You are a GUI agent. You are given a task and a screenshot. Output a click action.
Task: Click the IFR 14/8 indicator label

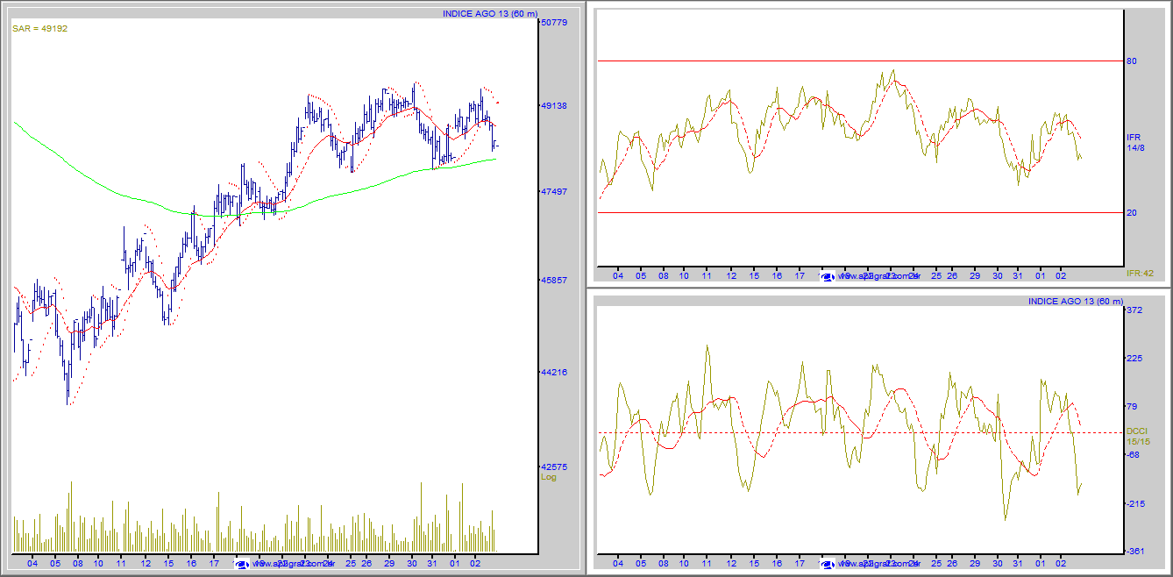click(1135, 143)
